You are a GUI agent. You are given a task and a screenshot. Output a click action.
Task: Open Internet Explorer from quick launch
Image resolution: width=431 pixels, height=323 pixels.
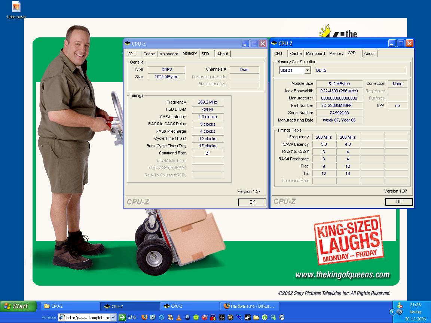(x=162, y=317)
